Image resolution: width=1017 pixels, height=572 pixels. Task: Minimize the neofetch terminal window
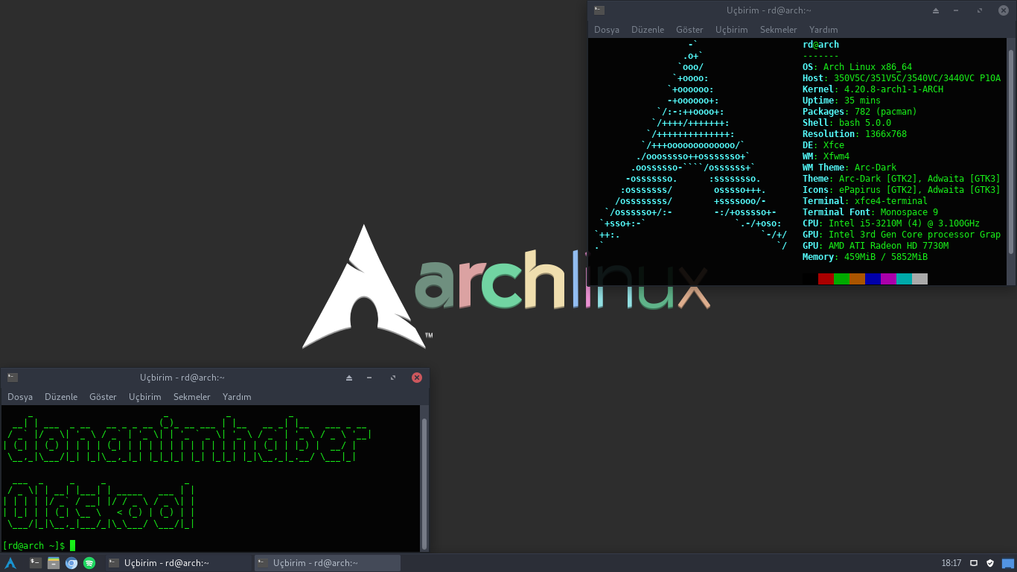point(957,10)
